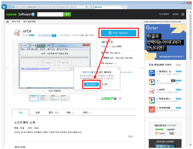The width and height of the screenshot is (193, 149).
Task: Click 문서 편집/변환 category link under title
Action: (x=44, y=35)
